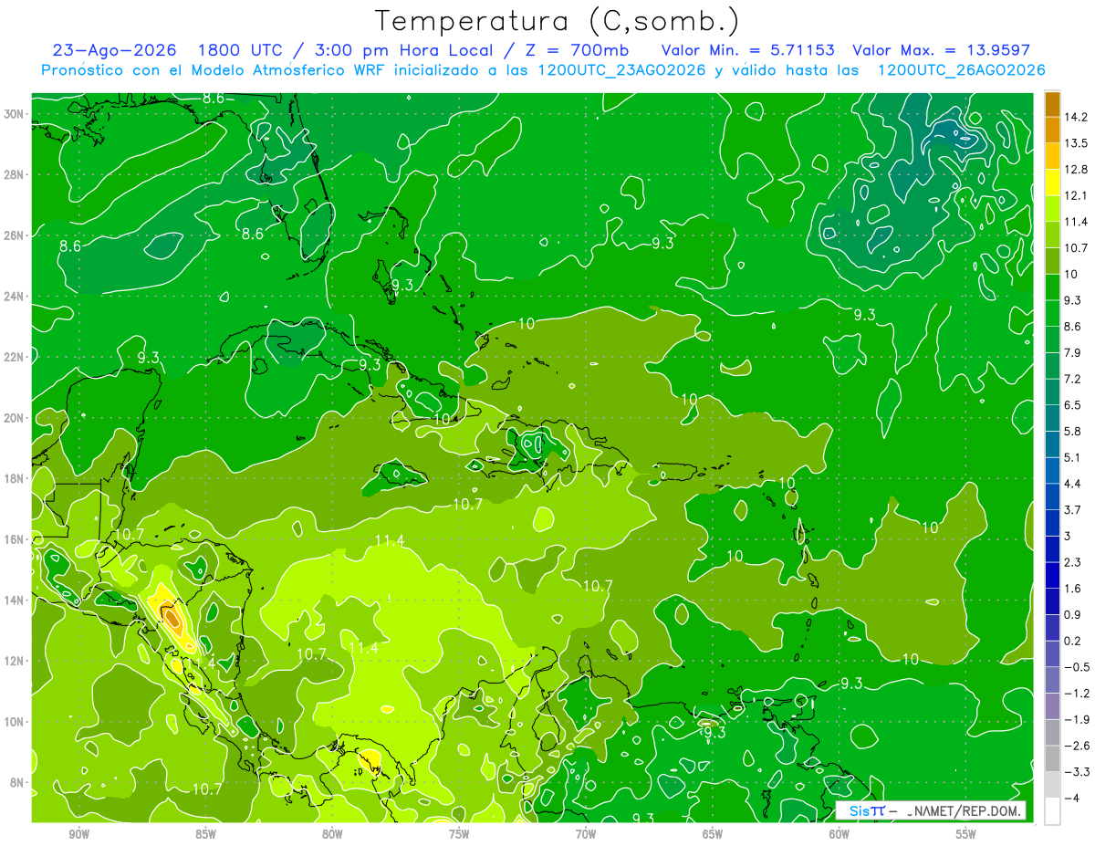Select the 85W longitude axis label
Viewport: 1095px width, 846px height.
(205, 834)
